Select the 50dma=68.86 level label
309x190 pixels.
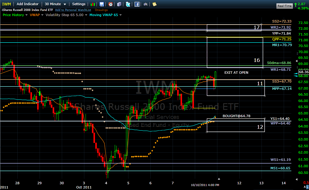(x=279, y=63)
